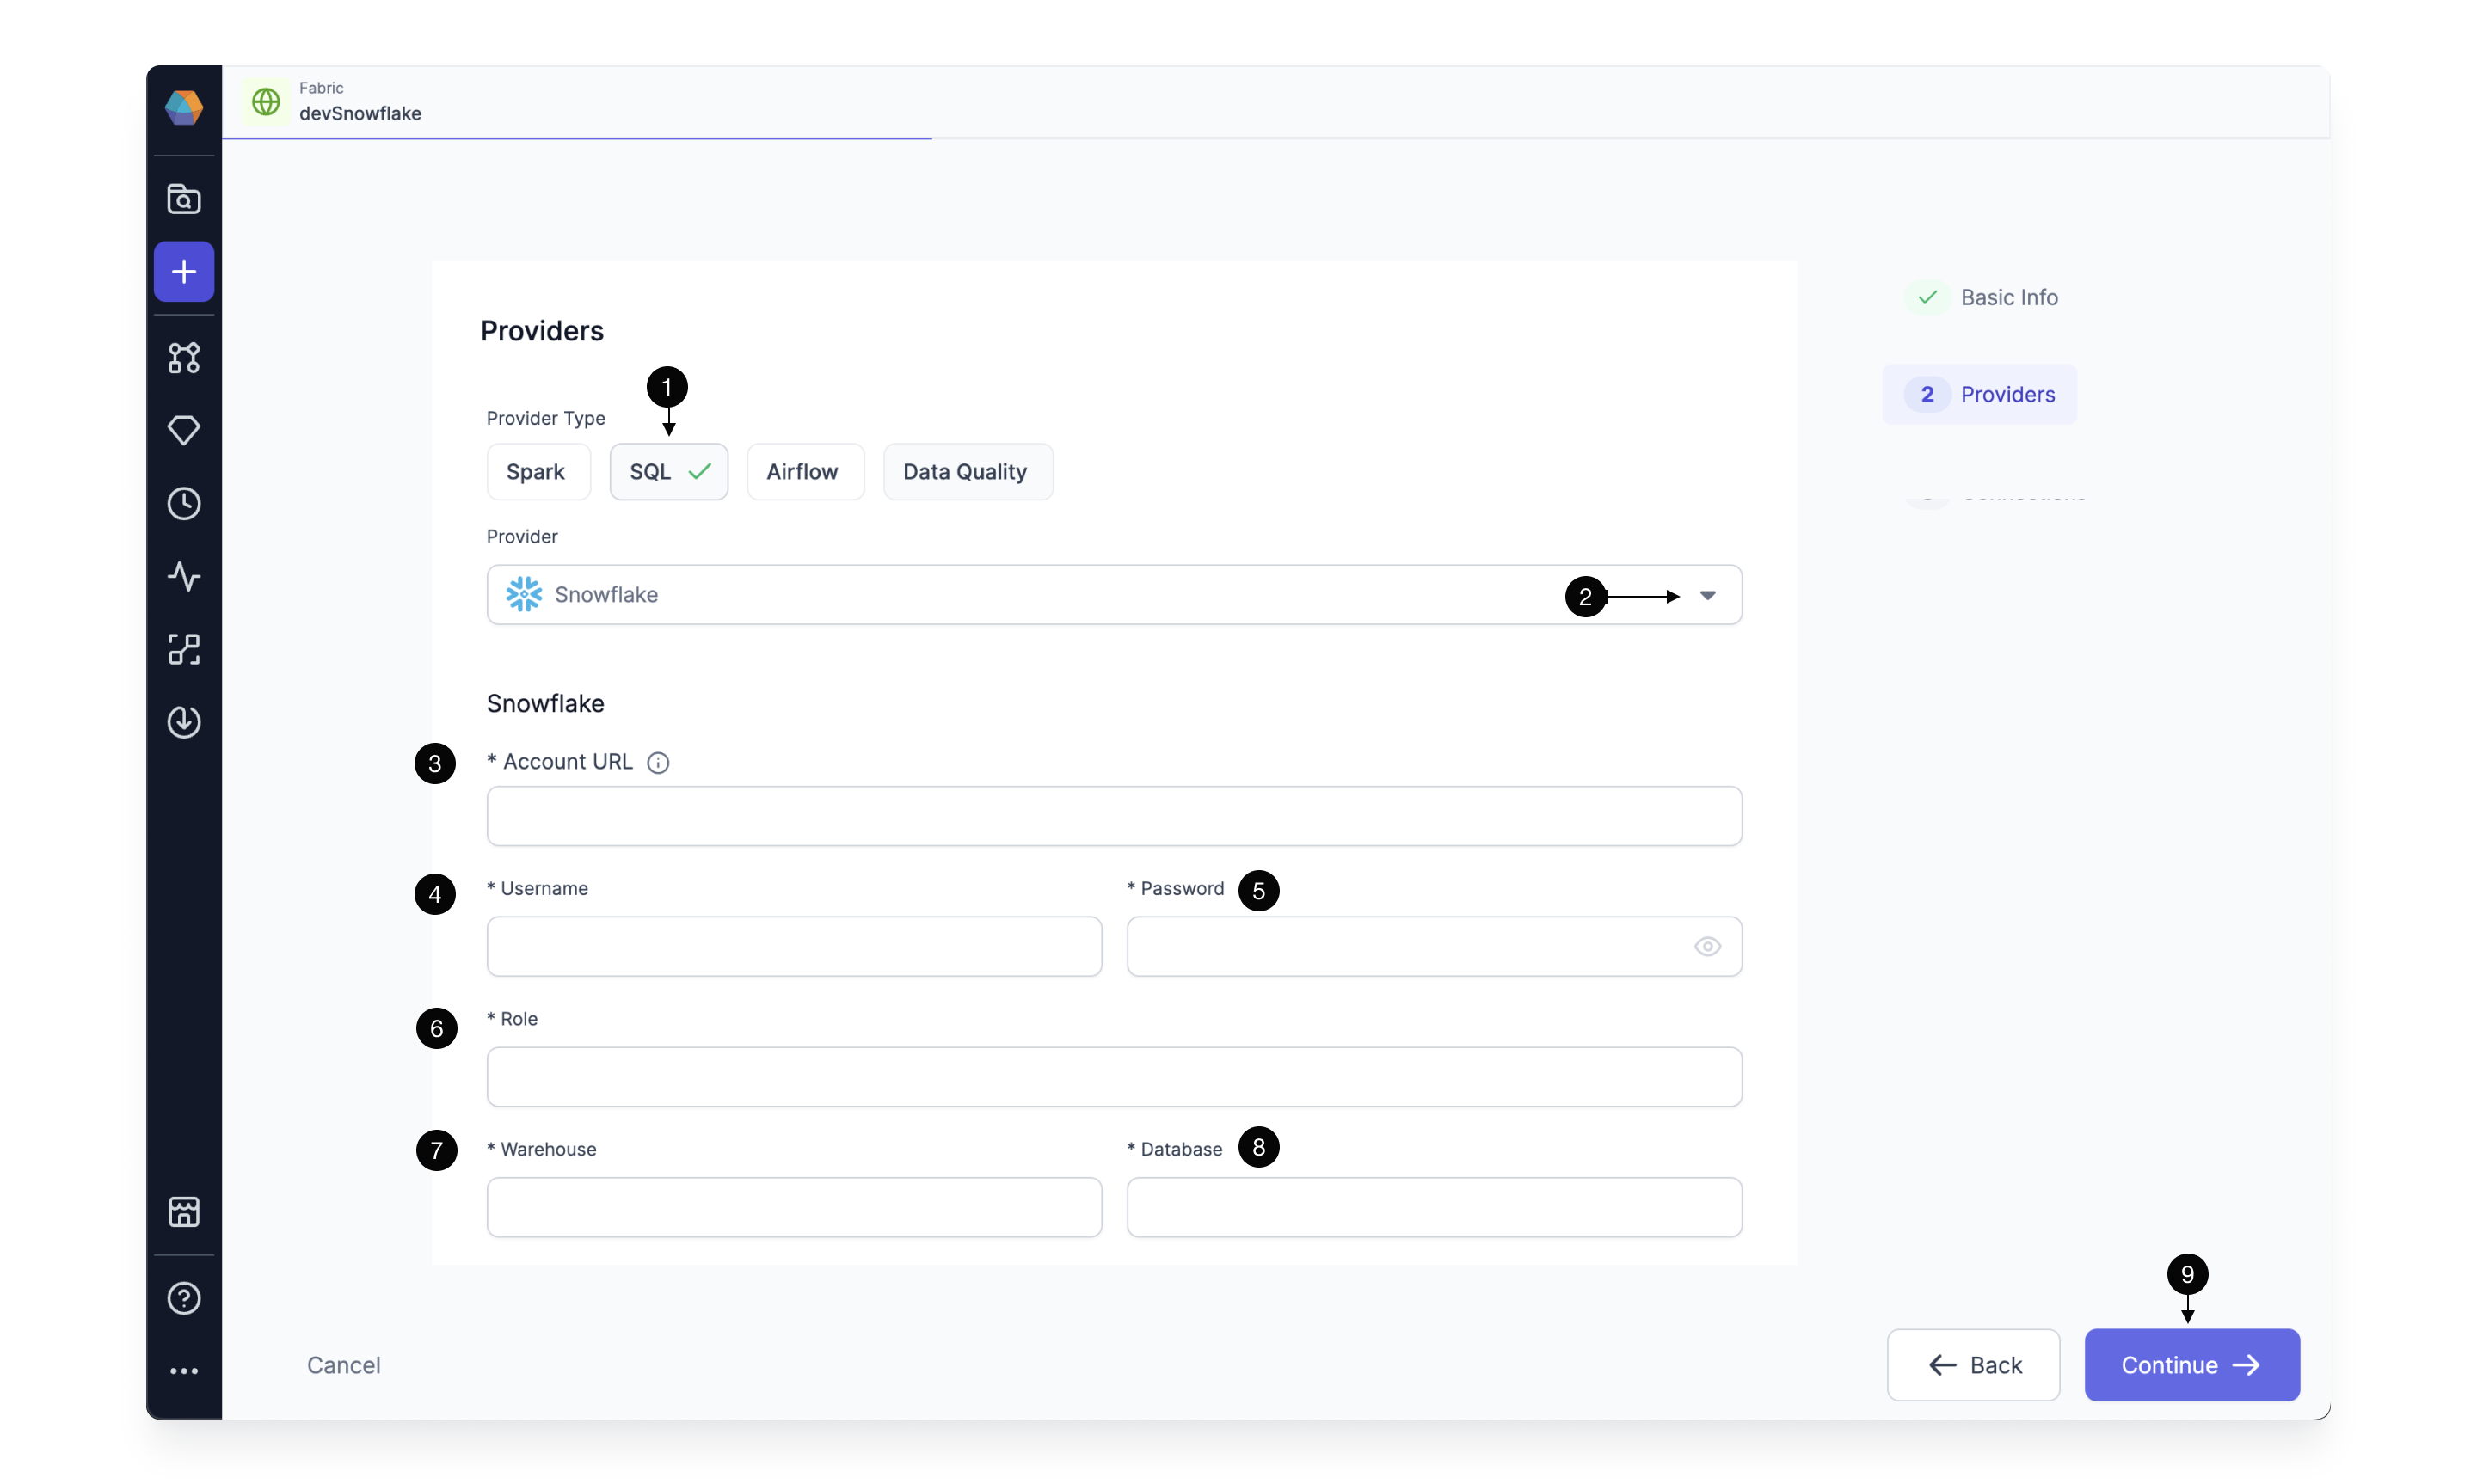Open the git branches sidebar icon
Screen dimensions: 2477x1484
(184, 357)
